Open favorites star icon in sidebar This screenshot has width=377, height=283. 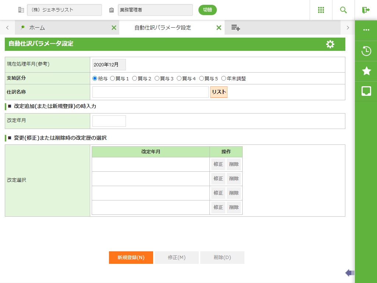(366, 71)
